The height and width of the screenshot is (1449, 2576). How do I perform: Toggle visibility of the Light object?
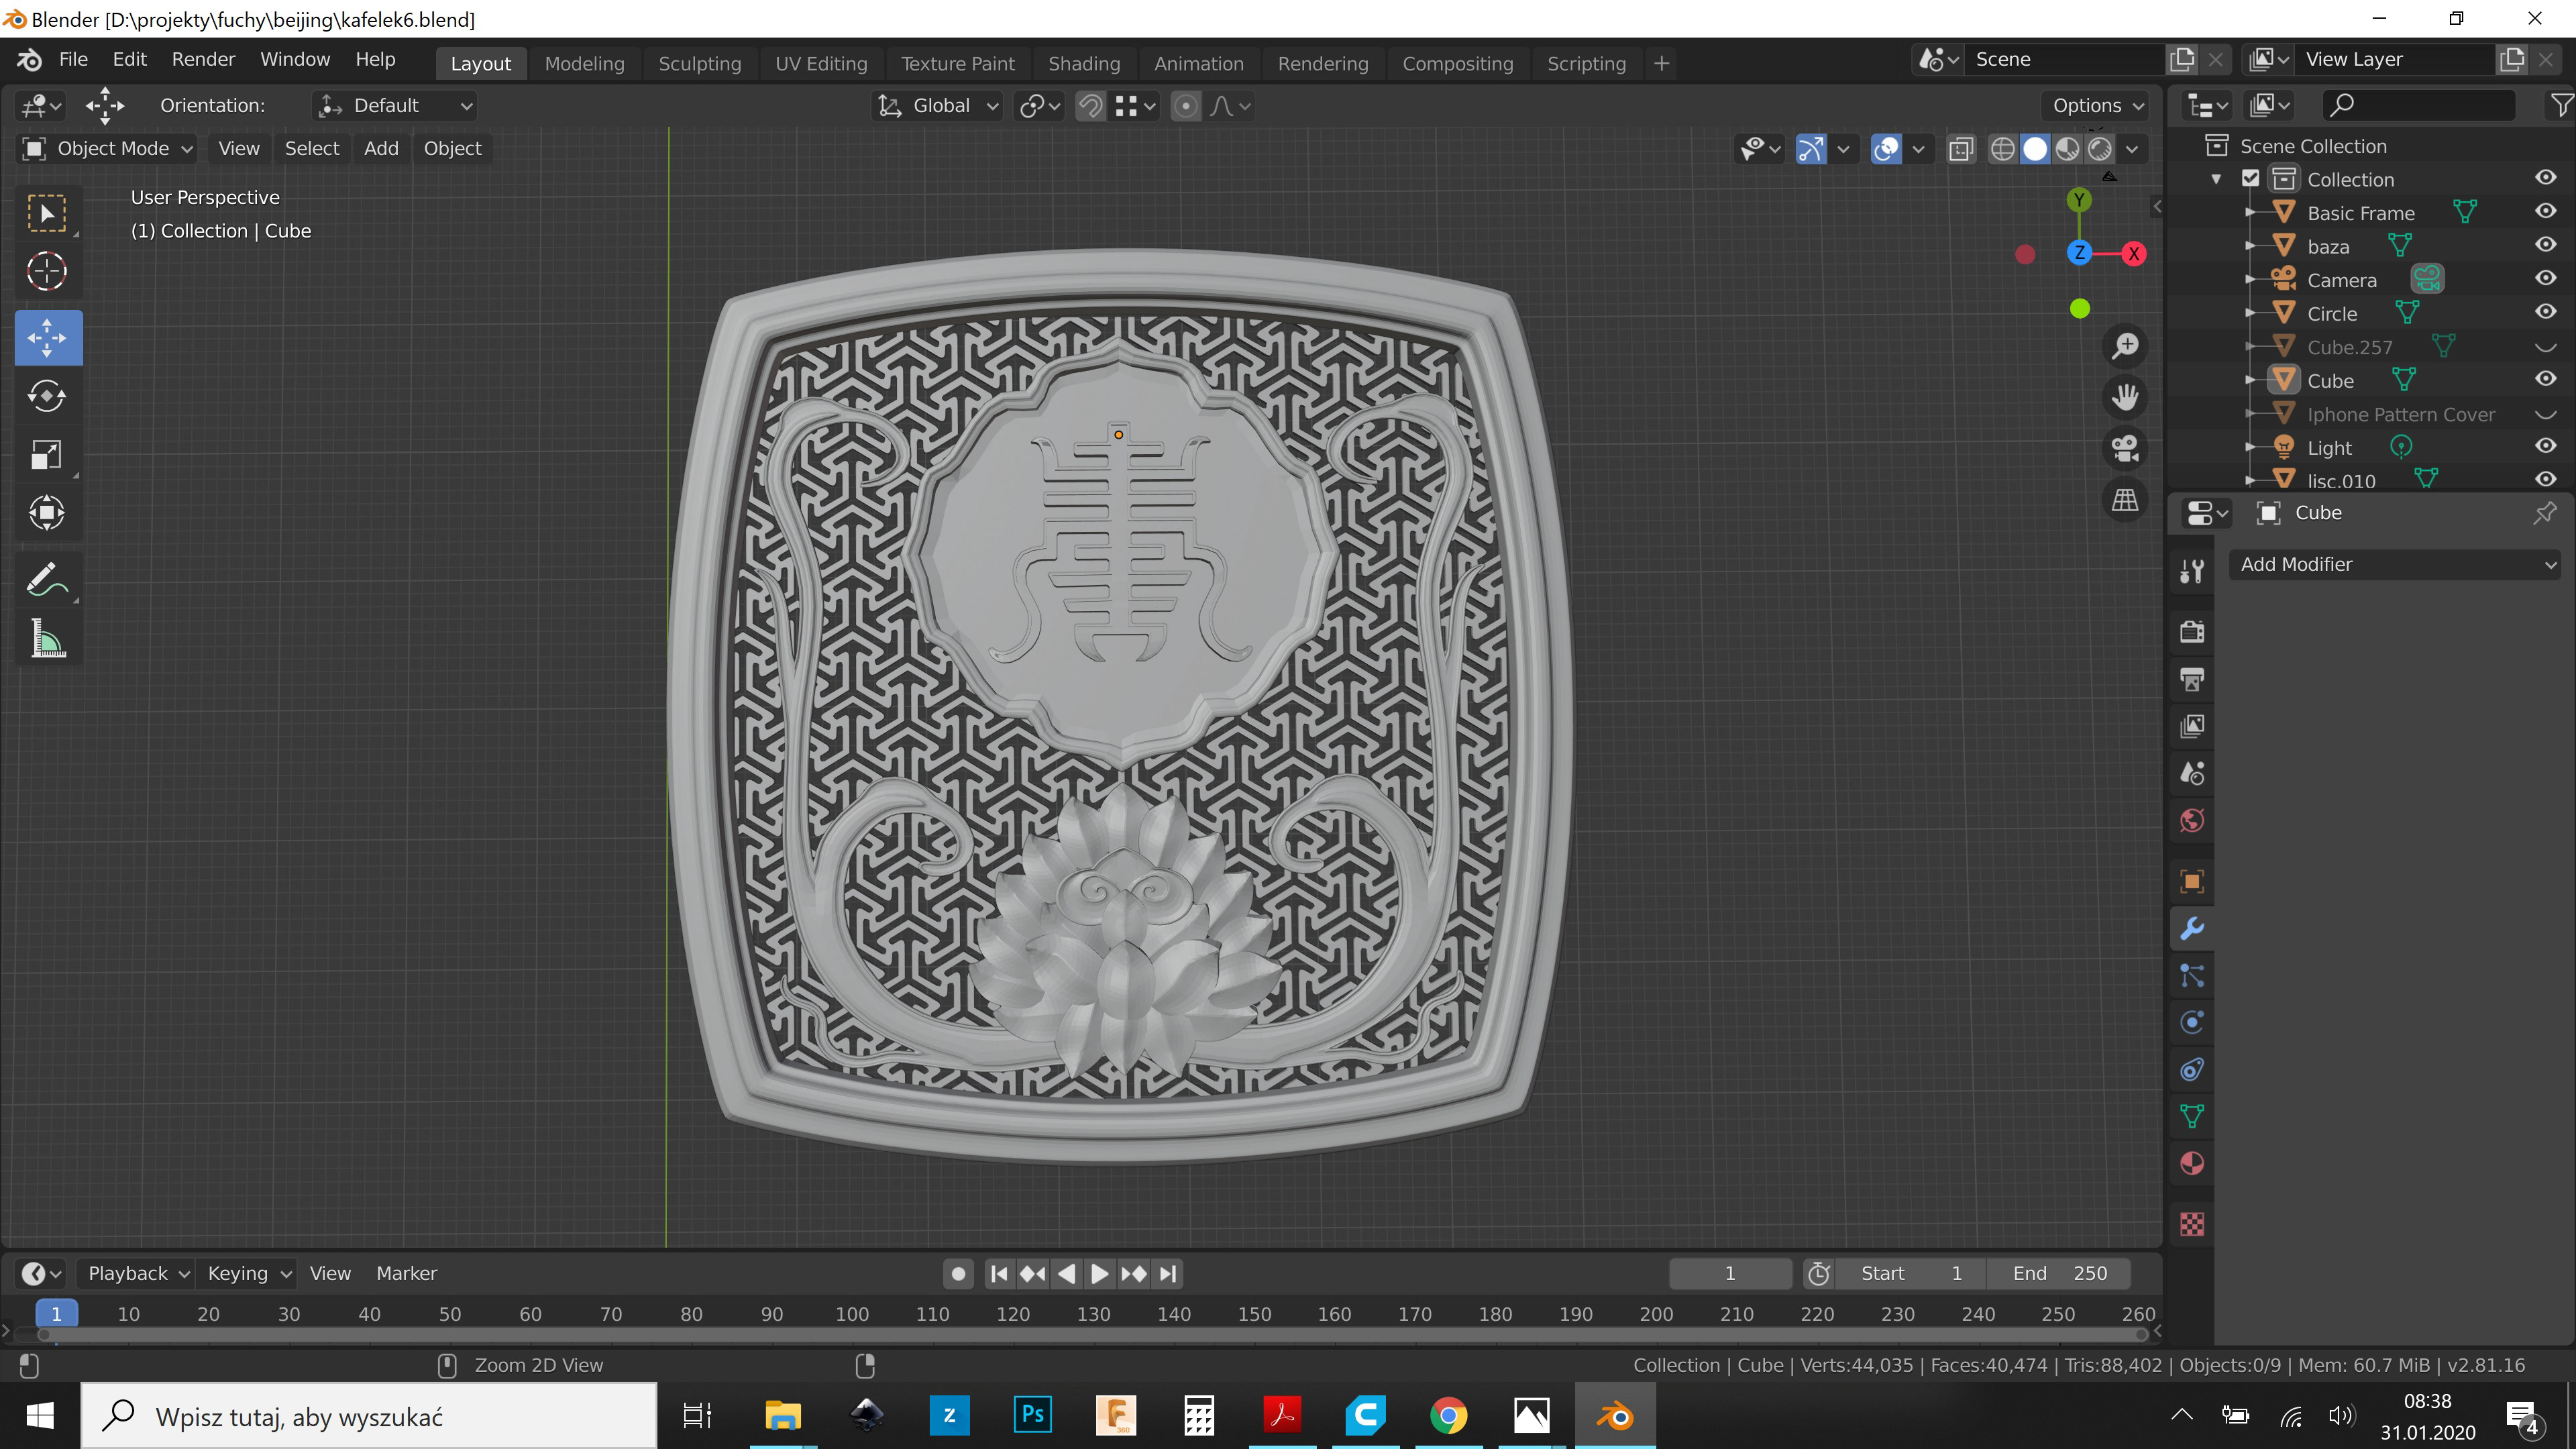click(2545, 447)
